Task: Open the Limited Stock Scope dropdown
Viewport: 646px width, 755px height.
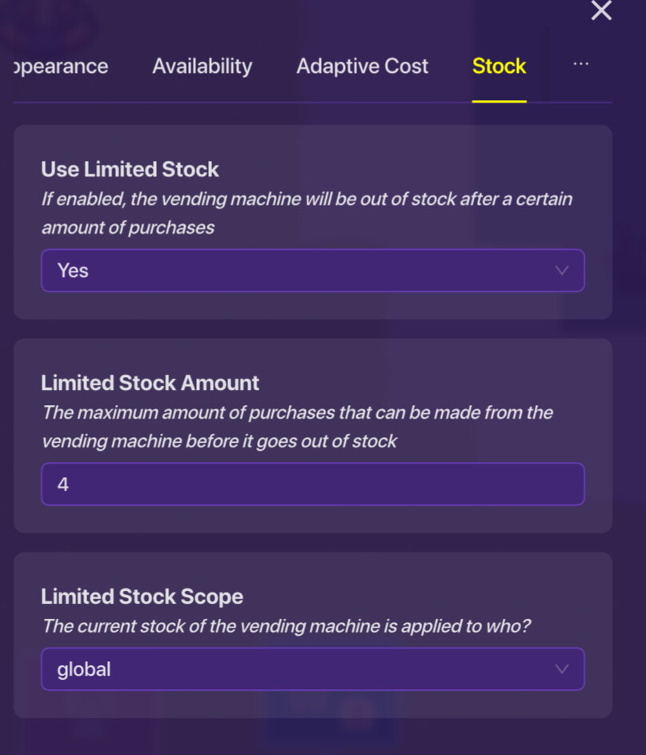Action: point(312,669)
